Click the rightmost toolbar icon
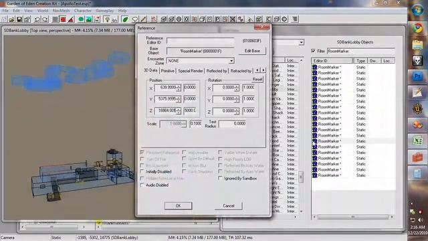Screen dimensions: 428x241 click(x=295, y=19)
